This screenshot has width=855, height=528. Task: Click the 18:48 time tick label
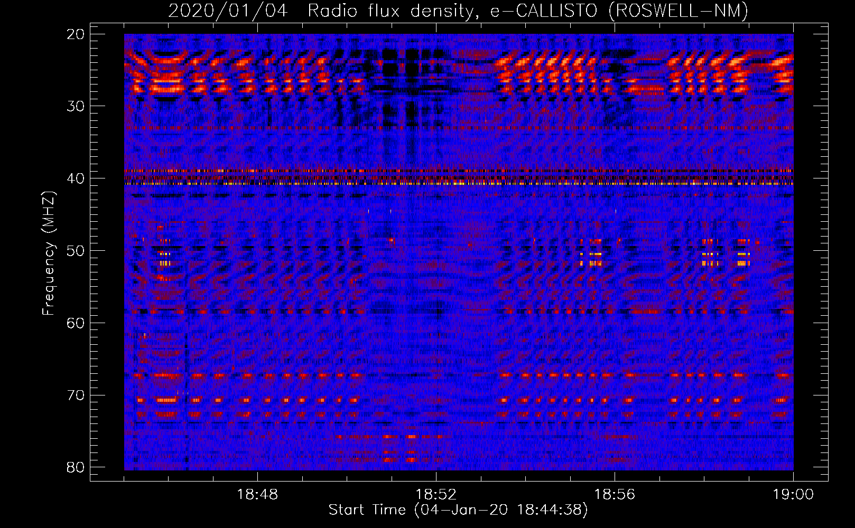(257, 495)
